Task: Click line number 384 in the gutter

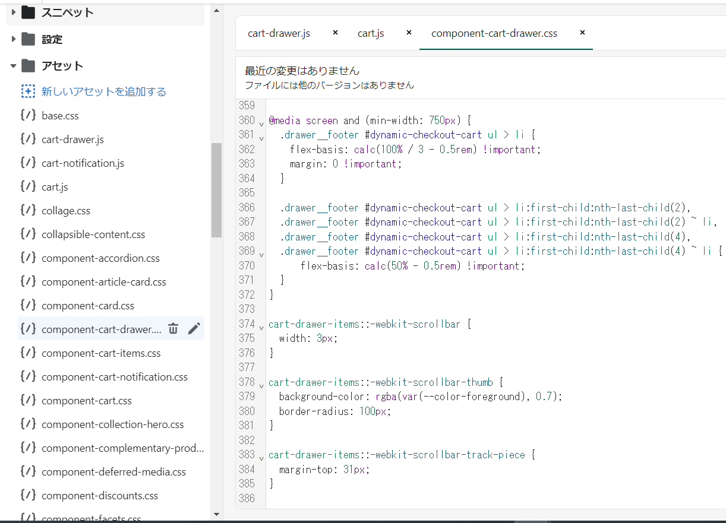Action: pyautogui.click(x=247, y=470)
